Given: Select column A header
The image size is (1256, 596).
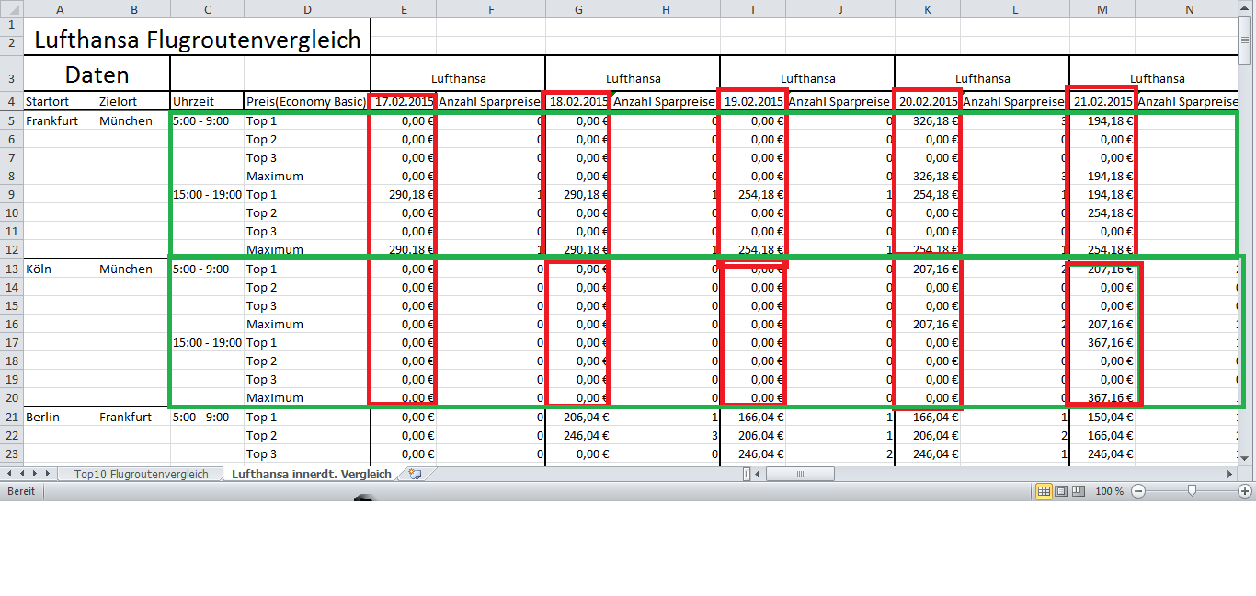Looking at the screenshot, I should (x=60, y=8).
